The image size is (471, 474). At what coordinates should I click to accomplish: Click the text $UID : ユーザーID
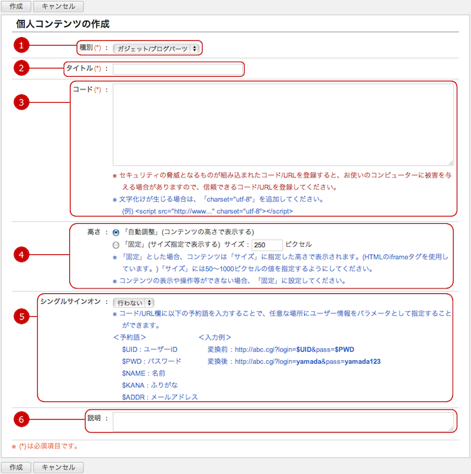pyautogui.click(x=150, y=350)
